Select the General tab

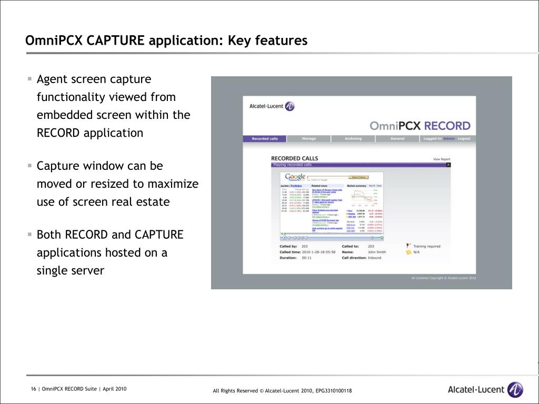tap(397, 139)
